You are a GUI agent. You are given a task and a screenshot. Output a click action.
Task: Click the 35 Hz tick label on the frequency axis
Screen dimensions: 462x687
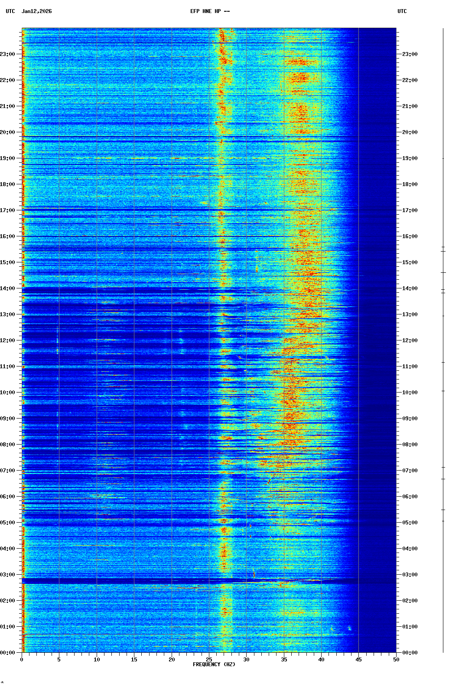(x=284, y=660)
